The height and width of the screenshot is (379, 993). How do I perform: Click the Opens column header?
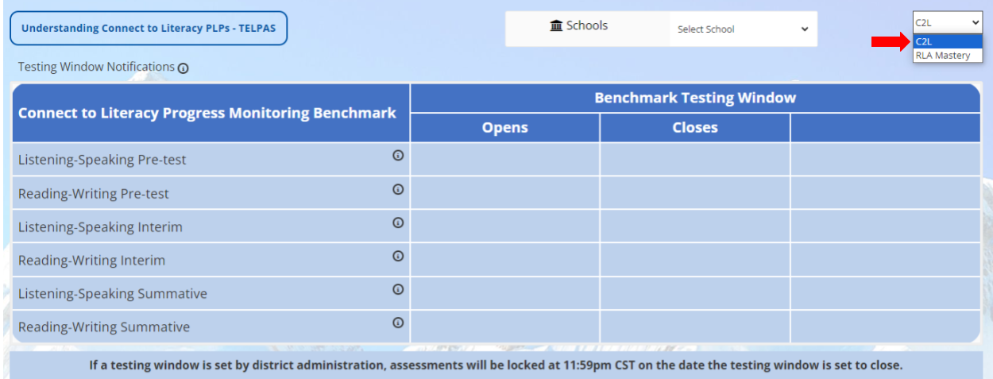pyautogui.click(x=505, y=127)
